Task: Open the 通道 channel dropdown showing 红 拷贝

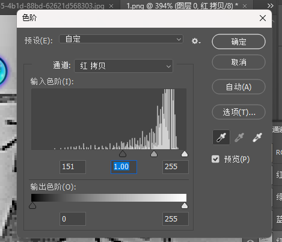Action: pos(123,66)
